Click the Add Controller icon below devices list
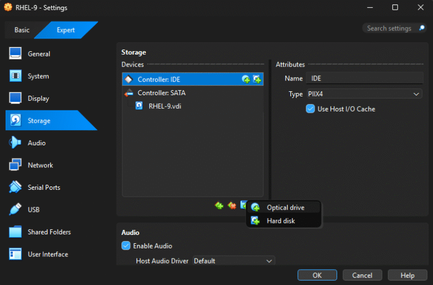433x285 pixels. pyautogui.click(x=219, y=206)
